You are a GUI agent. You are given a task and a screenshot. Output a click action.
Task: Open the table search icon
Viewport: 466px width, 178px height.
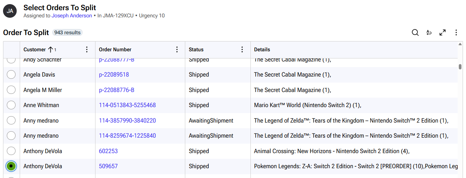tap(415, 33)
